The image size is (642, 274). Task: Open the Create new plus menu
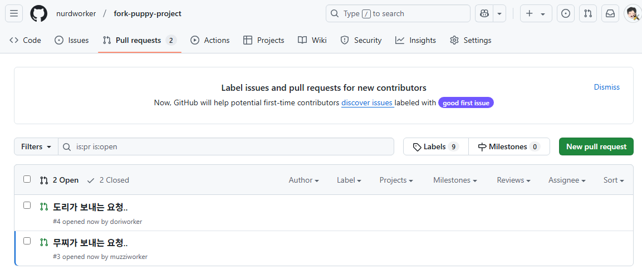pos(536,13)
